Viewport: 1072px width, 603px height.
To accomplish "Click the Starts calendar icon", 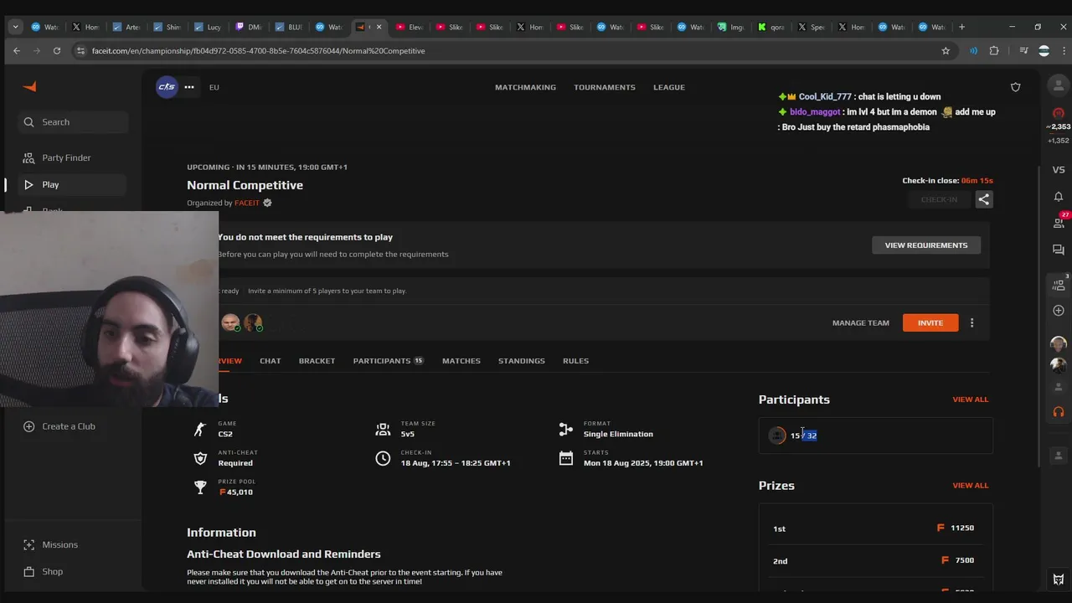I will [x=566, y=458].
